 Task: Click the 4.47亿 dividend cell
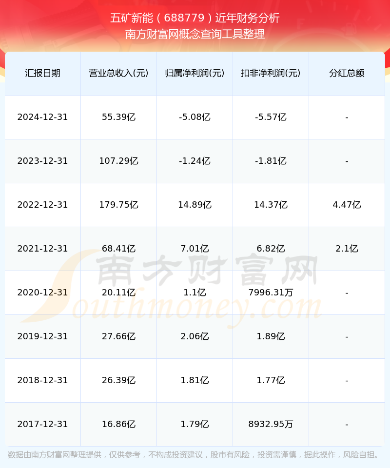[x=347, y=205]
